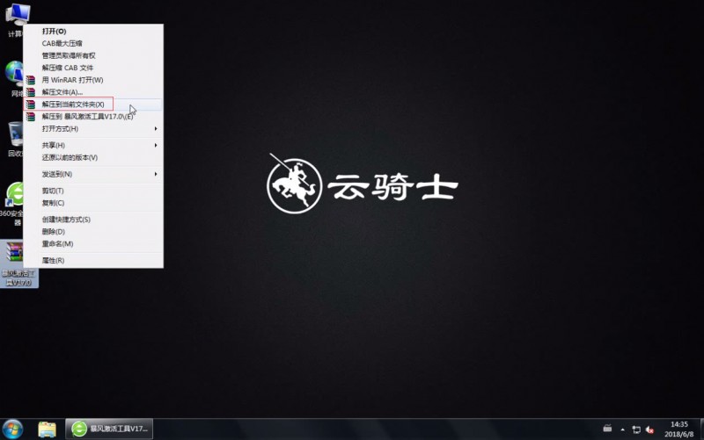Expand the 发送到(N) submenu arrow

[x=156, y=174]
